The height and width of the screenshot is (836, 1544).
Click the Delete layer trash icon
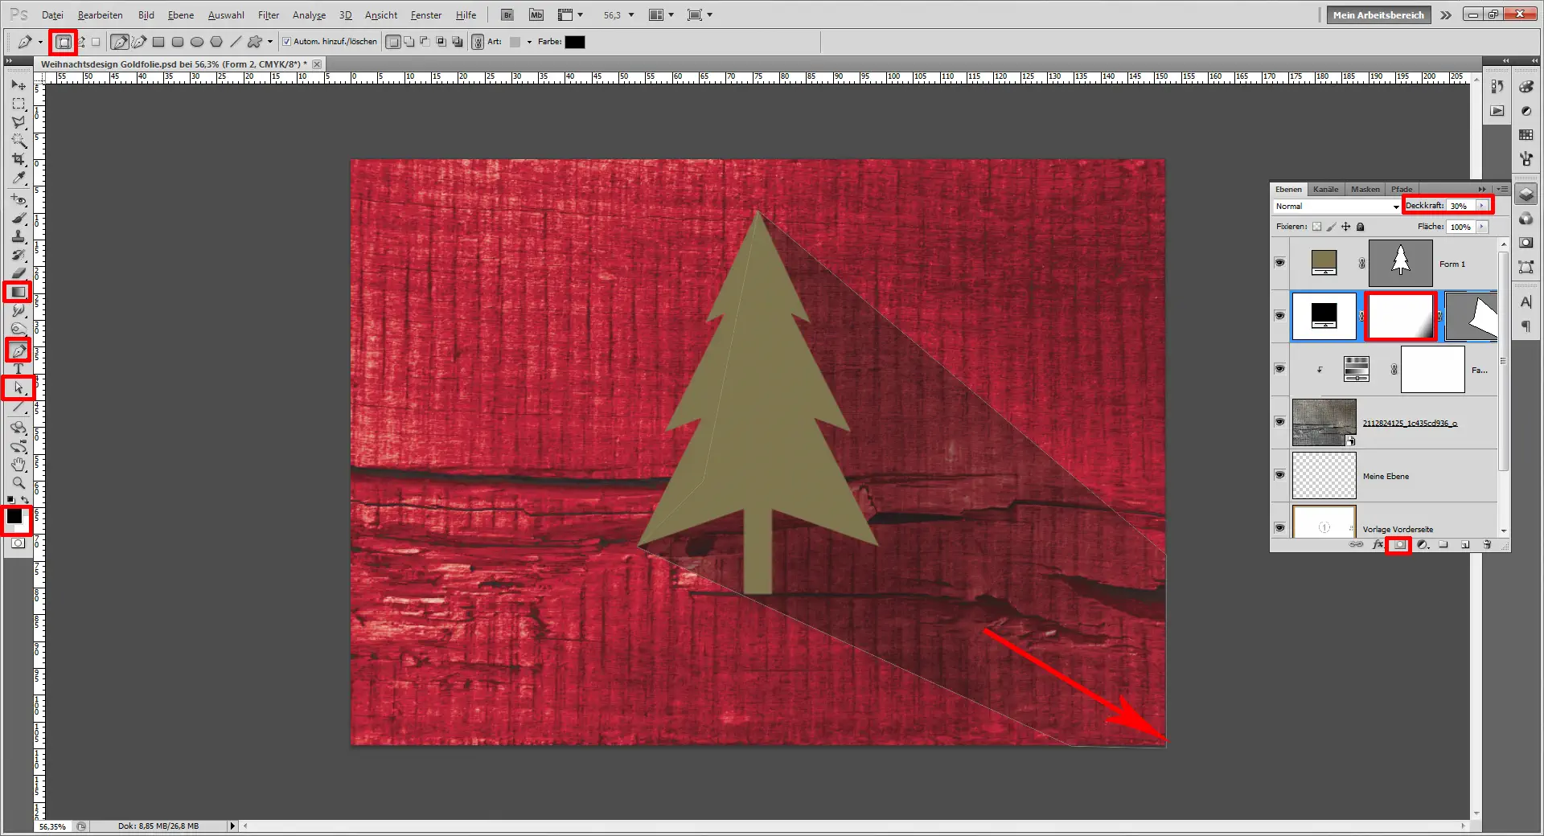(x=1487, y=545)
